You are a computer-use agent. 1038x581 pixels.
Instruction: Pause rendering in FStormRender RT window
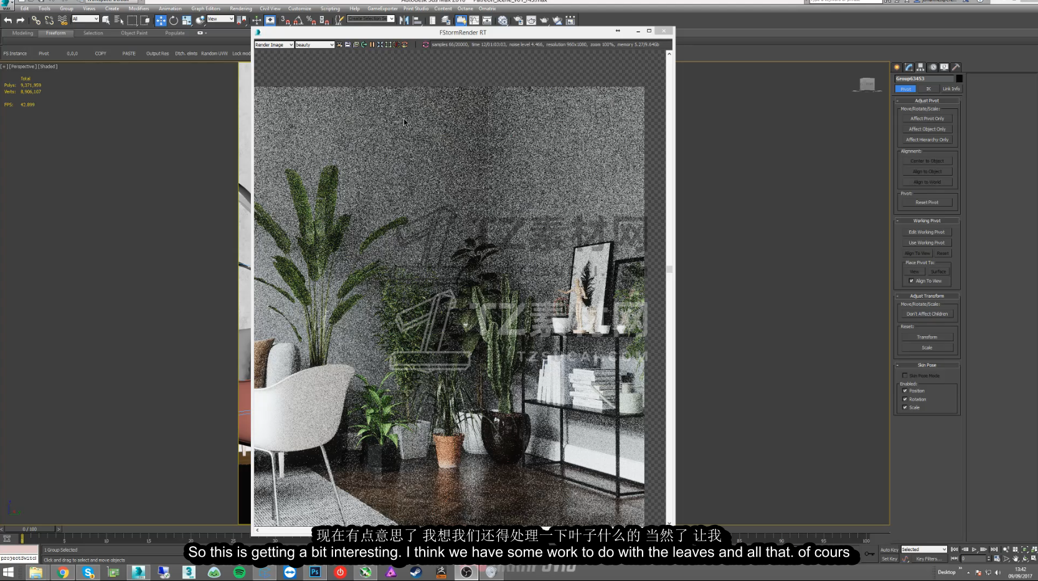[372, 45]
